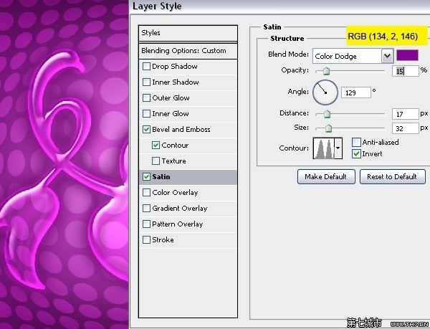The height and width of the screenshot is (329, 430).
Task: Expand the Contour picker dropdown arrow
Action: point(338,148)
